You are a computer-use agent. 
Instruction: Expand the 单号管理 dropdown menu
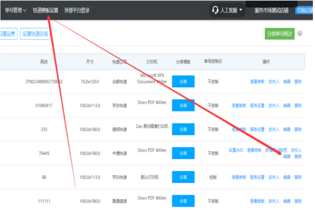pos(15,10)
